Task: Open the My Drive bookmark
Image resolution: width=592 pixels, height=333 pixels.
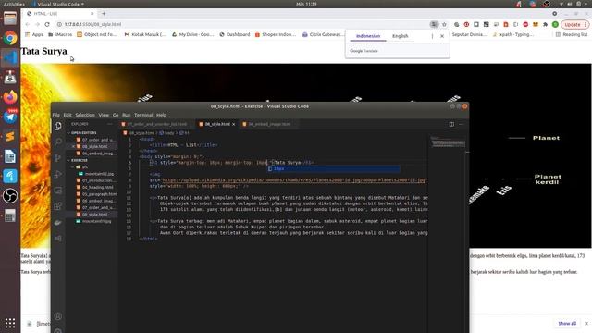Action: coord(192,34)
